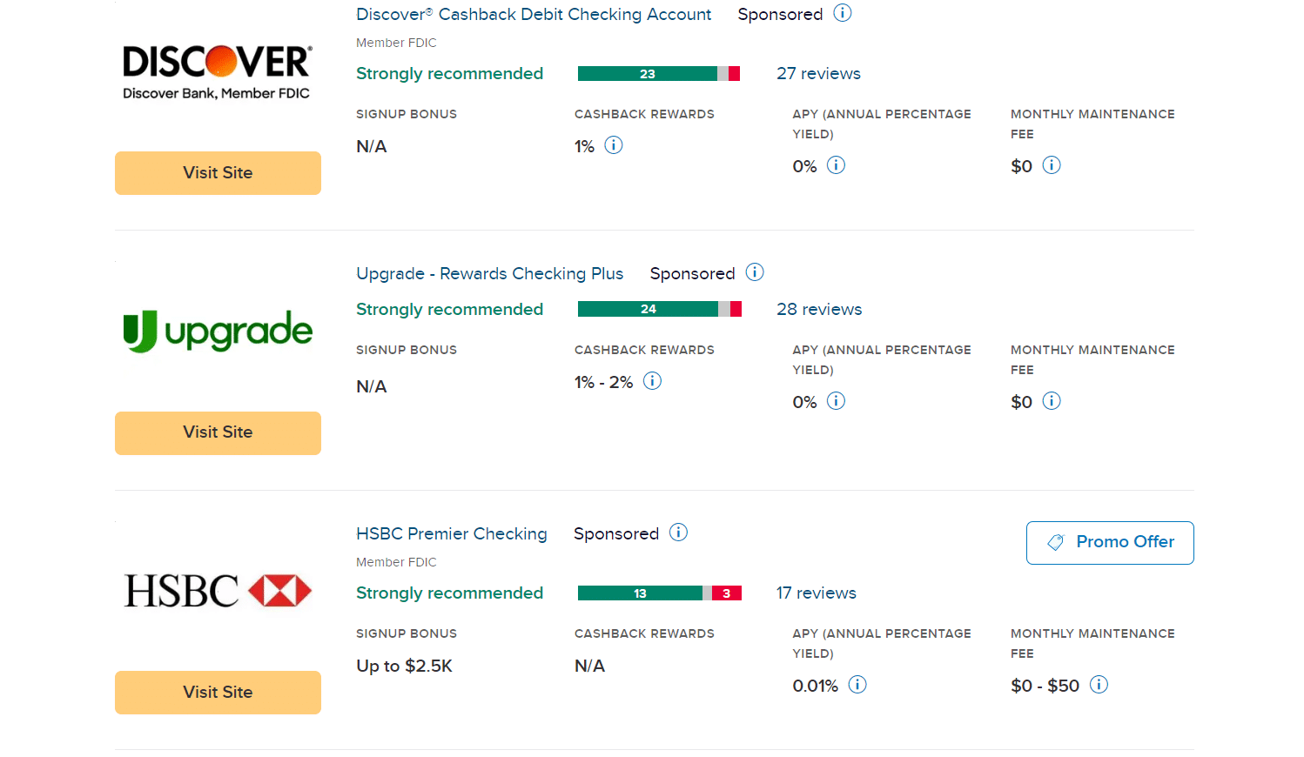Click info icon beside Upgrade Sponsored label
The height and width of the screenshot is (757, 1304).
(755, 272)
